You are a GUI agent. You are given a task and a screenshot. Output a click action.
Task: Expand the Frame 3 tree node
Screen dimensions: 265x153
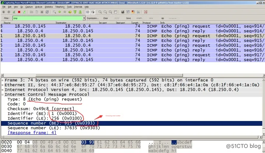(2, 80)
